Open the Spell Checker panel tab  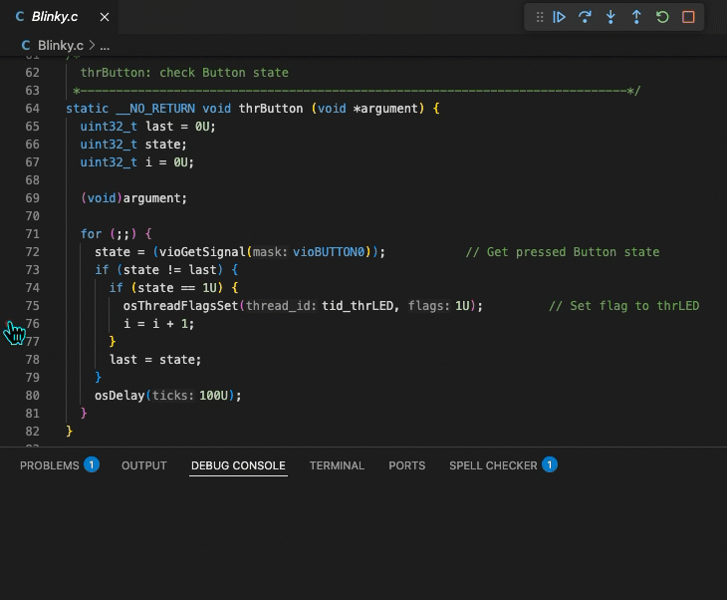[x=493, y=465]
